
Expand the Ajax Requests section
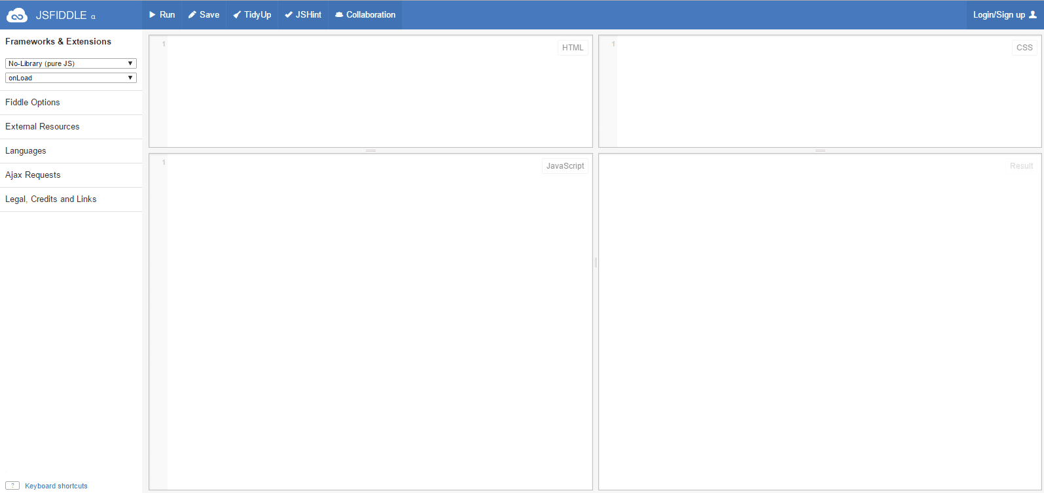pos(71,175)
